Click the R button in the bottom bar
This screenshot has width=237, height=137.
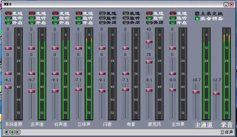point(7,132)
